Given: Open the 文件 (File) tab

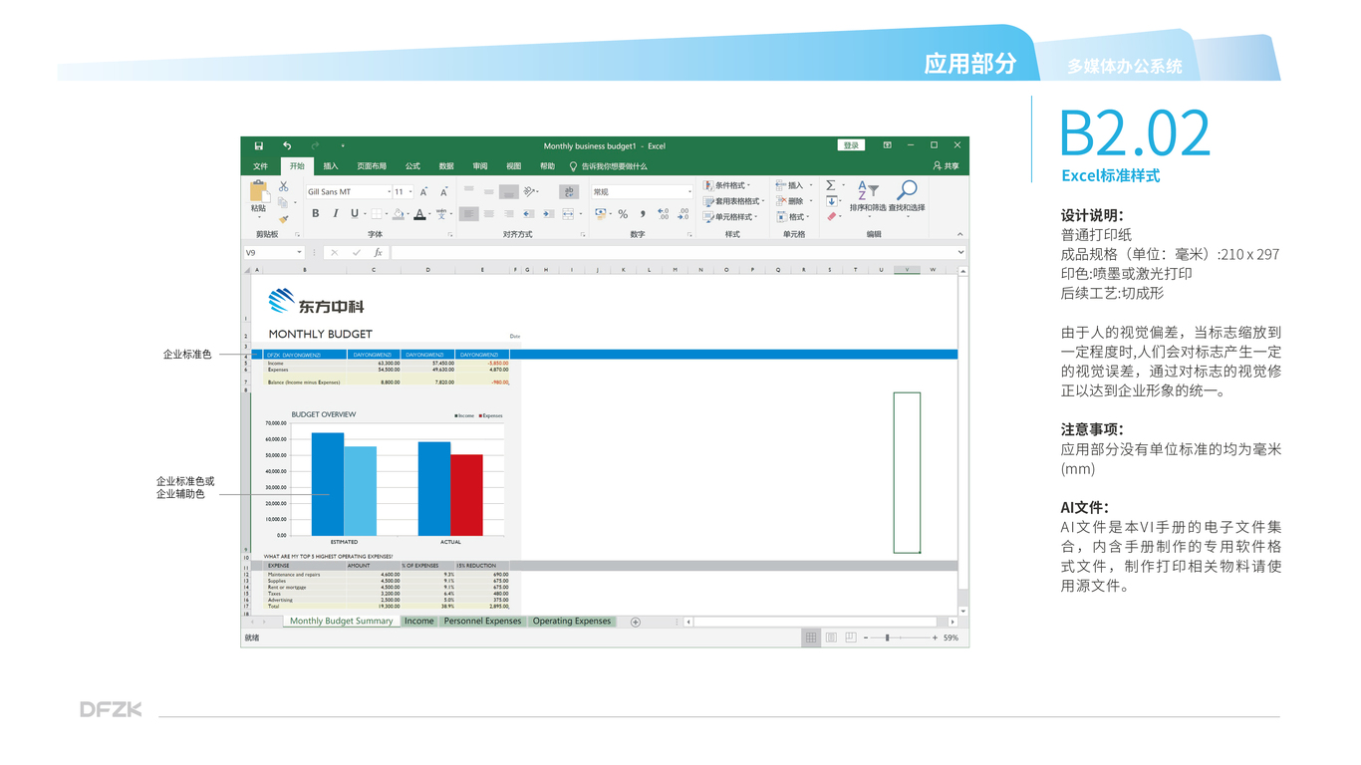Looking at the screenshot, I should [x=260, y=166].
